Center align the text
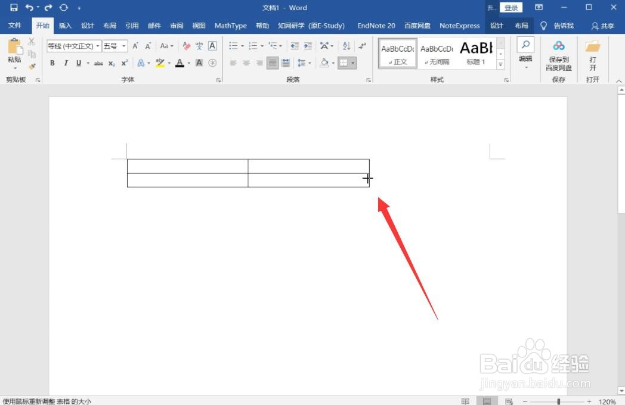Image resolution: width=625 pixels, height=405 pixels. click(246, 63)
